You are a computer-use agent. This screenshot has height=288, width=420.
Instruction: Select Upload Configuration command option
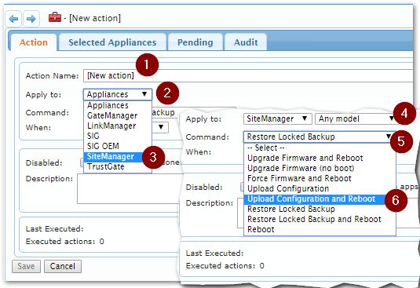tap(320, 188)
